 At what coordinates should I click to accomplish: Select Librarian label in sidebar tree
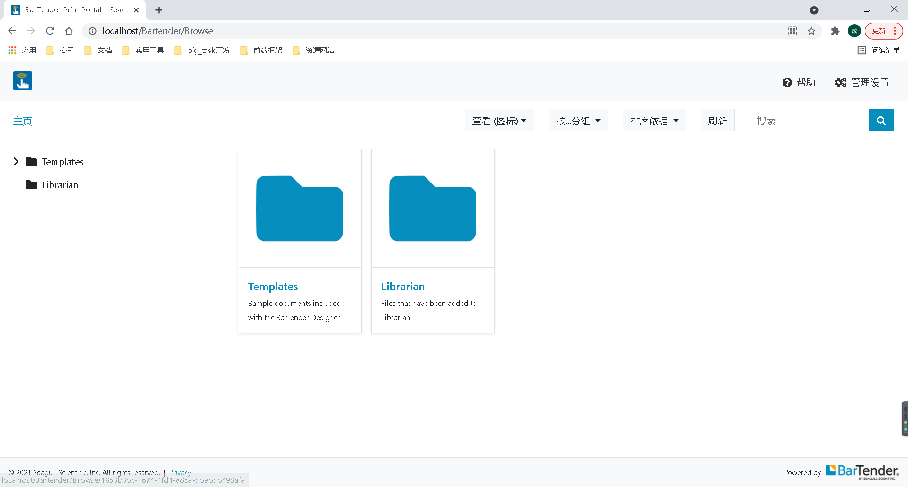tap(60, 185)
